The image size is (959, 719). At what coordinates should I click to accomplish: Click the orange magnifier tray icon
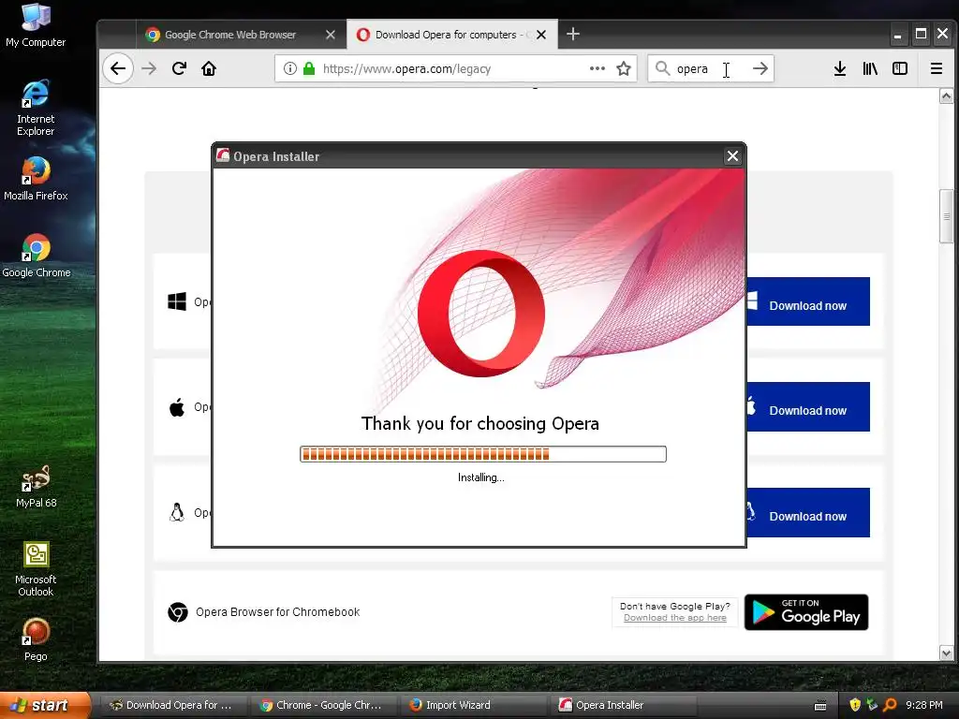pyautogui.click(x=890, y=705)
